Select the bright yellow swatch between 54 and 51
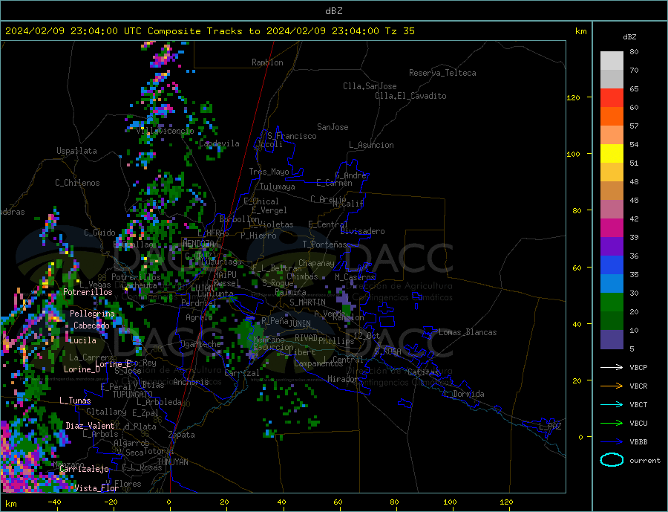The height and width of the screenshot is (512, 668). [612, 154]
